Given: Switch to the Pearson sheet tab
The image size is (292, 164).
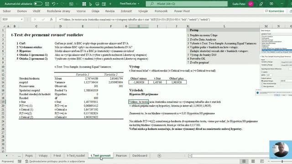Looking at the screenshot, I should tap(121, 156).
